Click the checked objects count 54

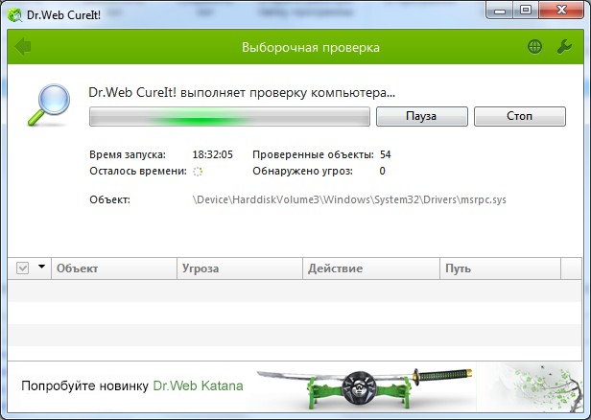(386, 154)
